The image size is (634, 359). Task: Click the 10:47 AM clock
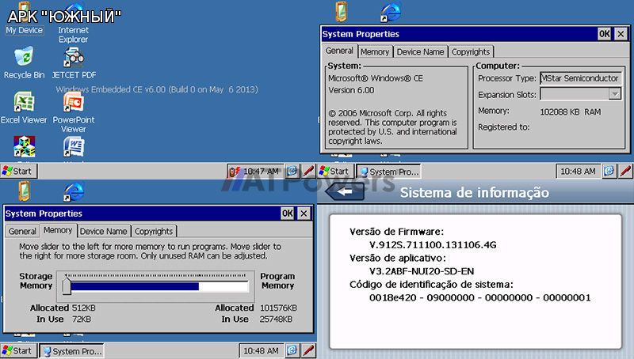click(262, 172)
